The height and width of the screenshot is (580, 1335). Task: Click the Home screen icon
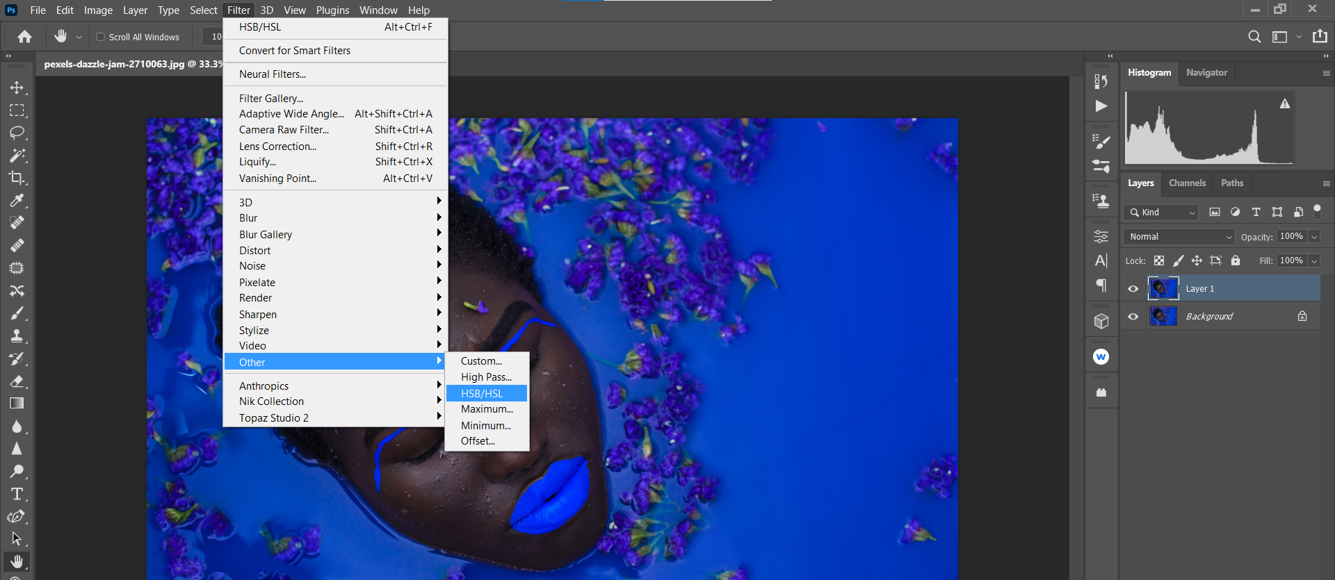pyautogui.click(x=25, y=37)
